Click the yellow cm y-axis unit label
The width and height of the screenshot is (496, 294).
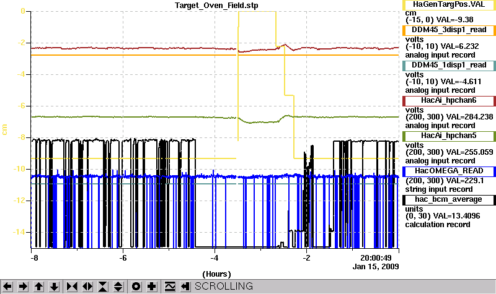[4, 130]
